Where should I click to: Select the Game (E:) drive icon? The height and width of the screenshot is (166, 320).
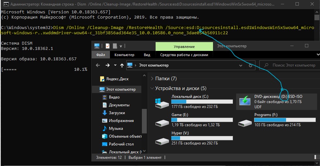pos(162,123)
